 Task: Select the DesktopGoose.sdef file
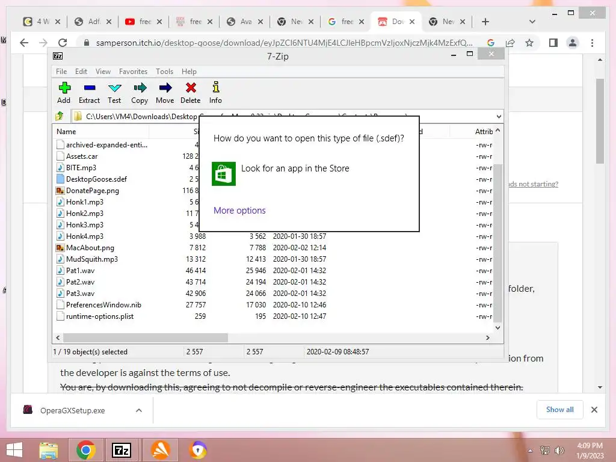coord(96,179)
